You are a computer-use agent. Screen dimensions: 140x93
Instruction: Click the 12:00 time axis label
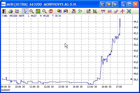pyautogui.click(x=47, y=87)
